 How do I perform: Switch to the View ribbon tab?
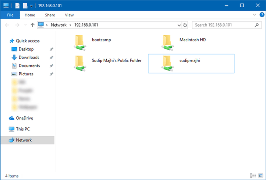(69, 15)
